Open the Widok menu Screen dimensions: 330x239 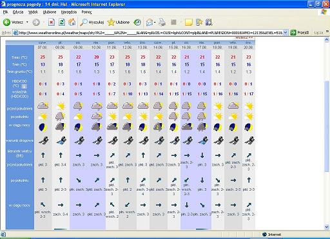point(33,12)
